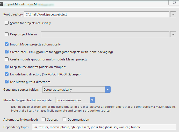Screen dimensions: 179x132
Task: Click the Keep project files in path field
Action: [105, 34]
